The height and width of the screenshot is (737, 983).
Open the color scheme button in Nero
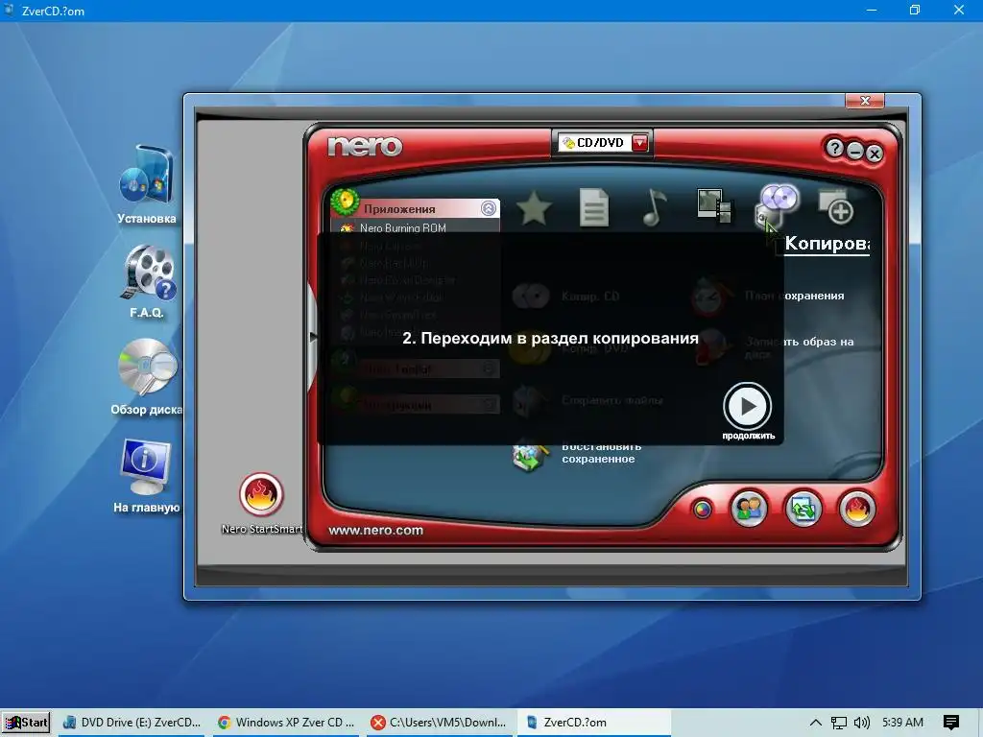pos(702,509)
